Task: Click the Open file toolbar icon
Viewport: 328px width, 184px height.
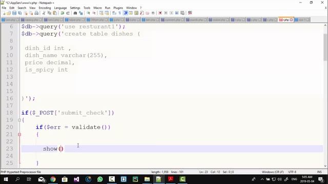Action: coord(9,13)
